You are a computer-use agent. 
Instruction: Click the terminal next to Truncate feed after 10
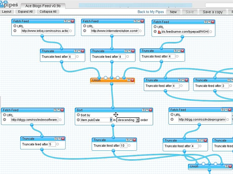pos(129,145)
